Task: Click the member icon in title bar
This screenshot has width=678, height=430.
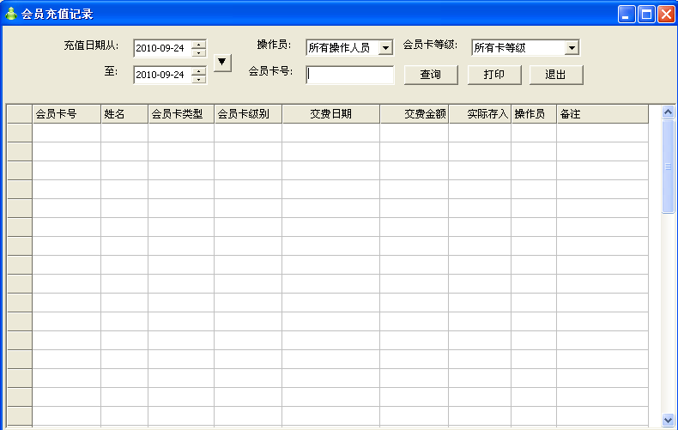Action: [x=11, y=14]
